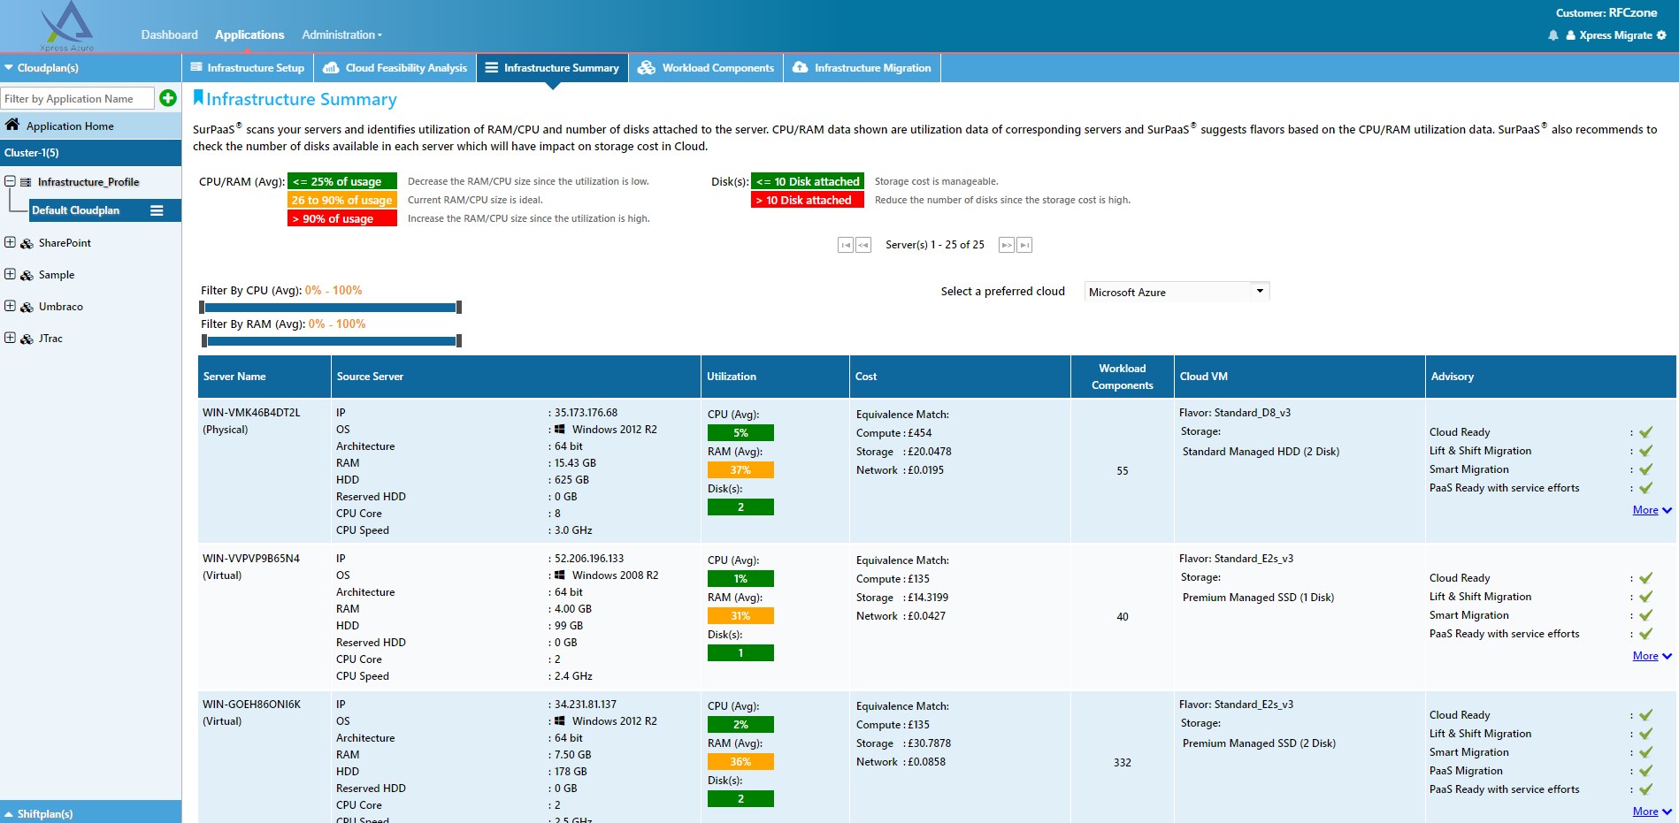This screenshot has height=823, width=1679.
Task: Add a new application with green plus
Action: 168,98
